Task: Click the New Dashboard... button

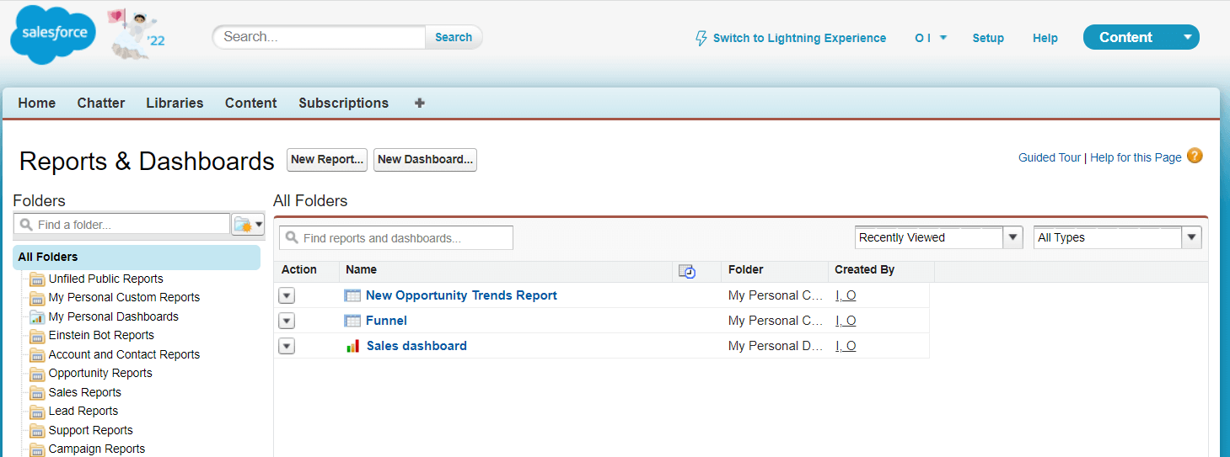Action: point(425,159)
